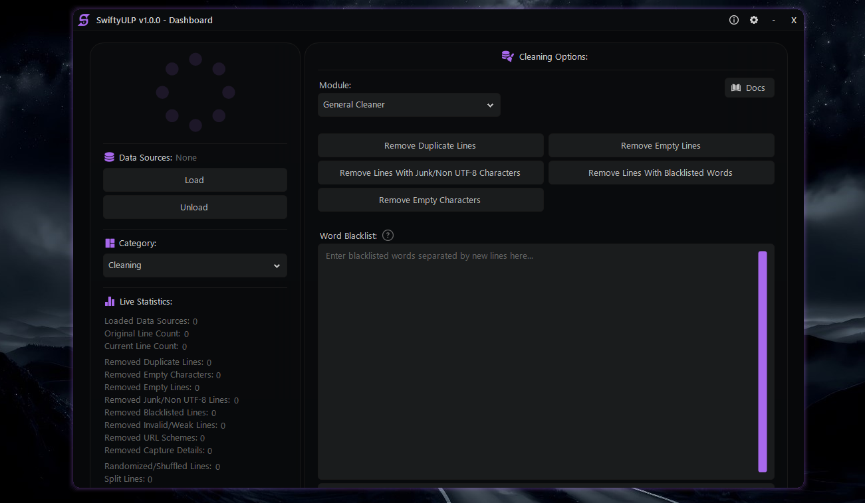This screenshot has height=503, width=865.
Task: Click the "Removed Blacklisted Lines: 0" statistic
Action: point(160,413)
